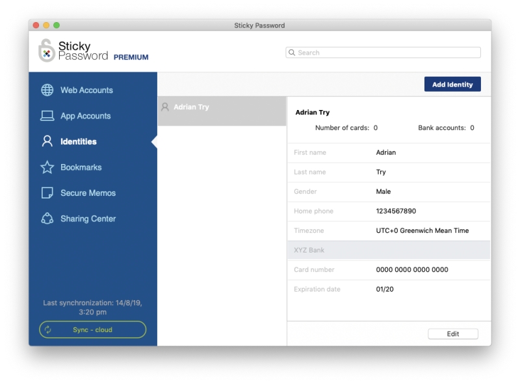Viewport: 520px width, 384px height.
Task: Click the search magnifier icon
Action: click(292, 53)
